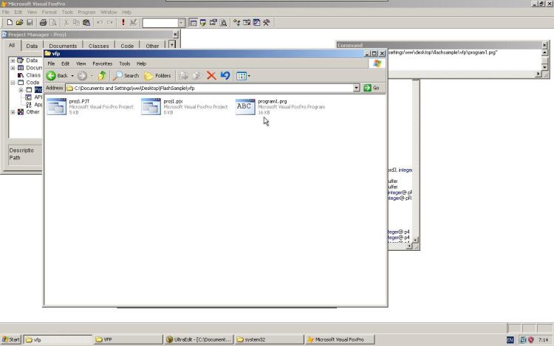Click the Open file icon in FoxPro toolbar
Image resolution: width=554 pixels, height=346 pixels.
(19, 23)
